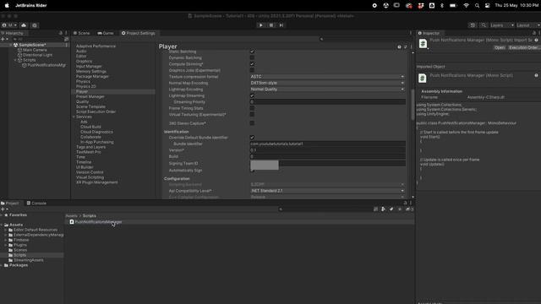Open Hierarchy panel kebab menu
This screenshot has width=541, height=304.
pyautogui.click(x=66, y=33)
